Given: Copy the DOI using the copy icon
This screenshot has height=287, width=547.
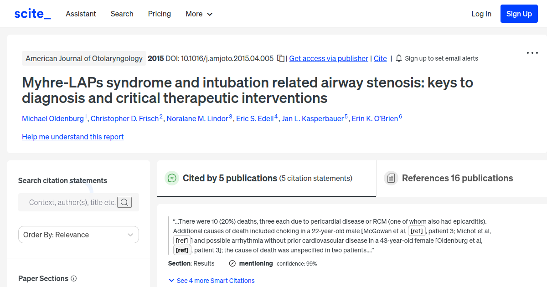Looking at the screenshot, I should coord(280,58).
